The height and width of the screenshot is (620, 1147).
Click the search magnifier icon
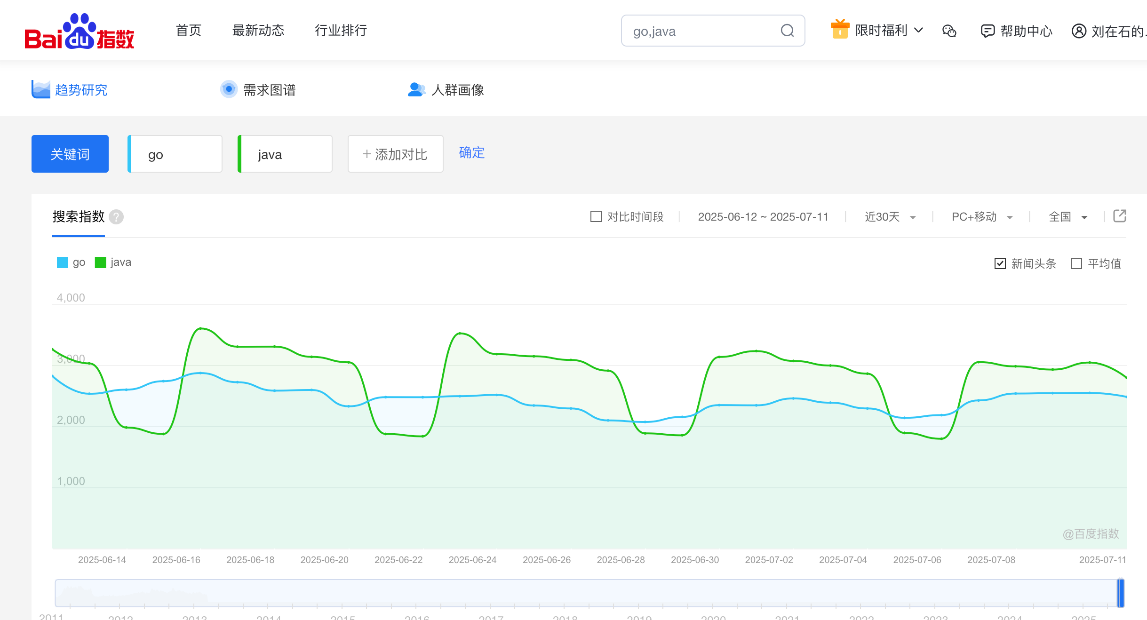coord(787,31)
